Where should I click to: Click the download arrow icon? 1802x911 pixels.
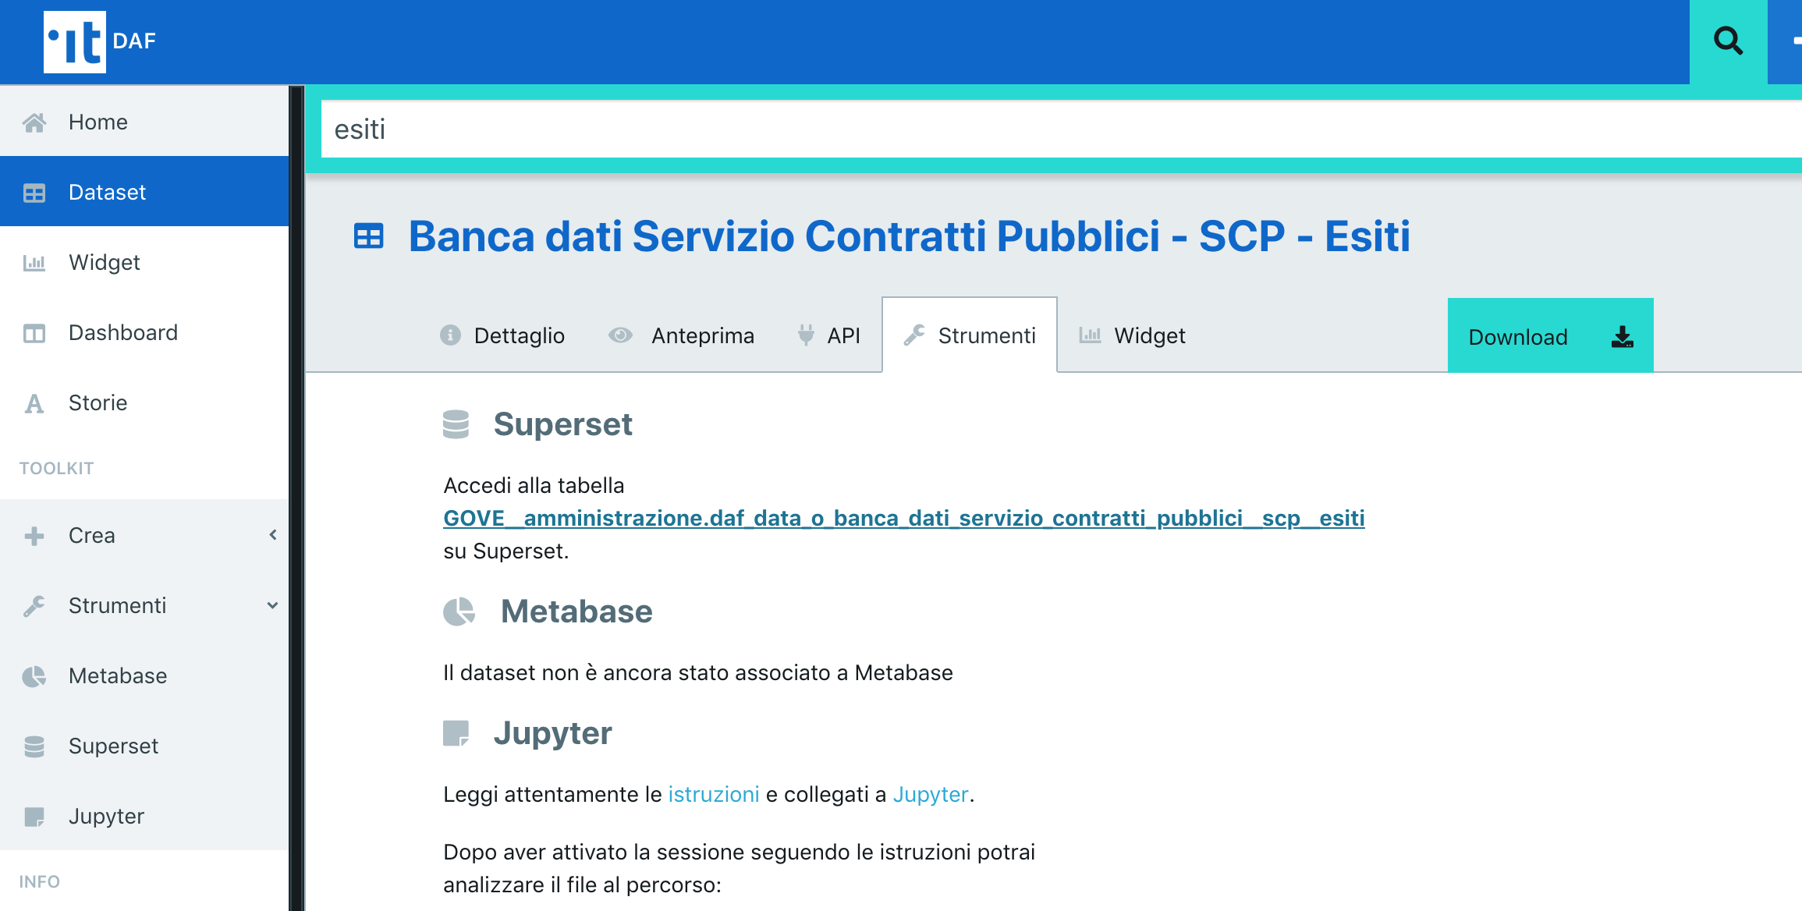click(x=1623, y=337)
